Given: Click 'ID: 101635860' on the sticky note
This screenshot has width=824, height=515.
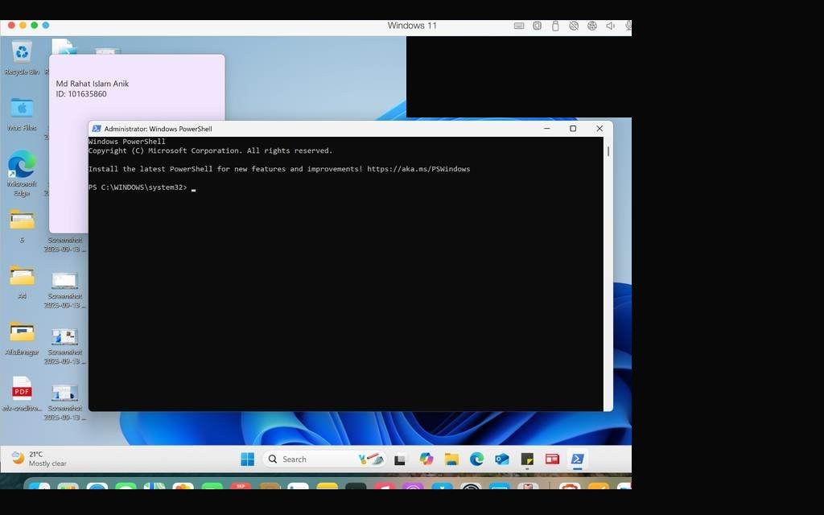Looking at the screenshot, I should [81, 94].
